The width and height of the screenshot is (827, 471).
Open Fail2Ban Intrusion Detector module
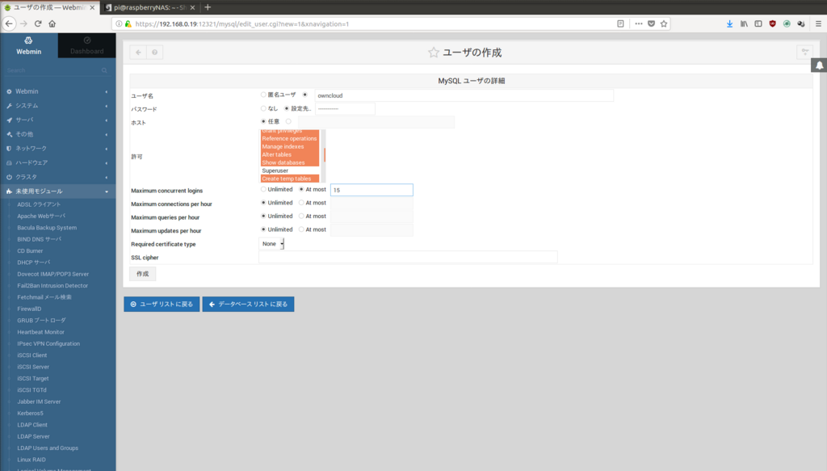click(52, 286)
